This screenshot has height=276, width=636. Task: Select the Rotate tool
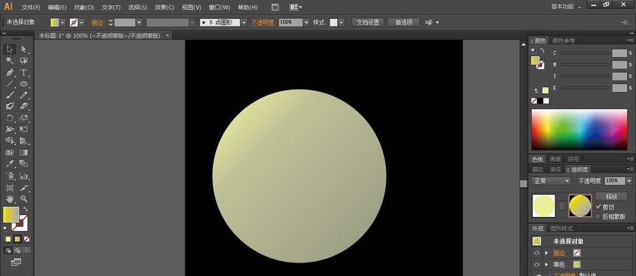[10, 118]
